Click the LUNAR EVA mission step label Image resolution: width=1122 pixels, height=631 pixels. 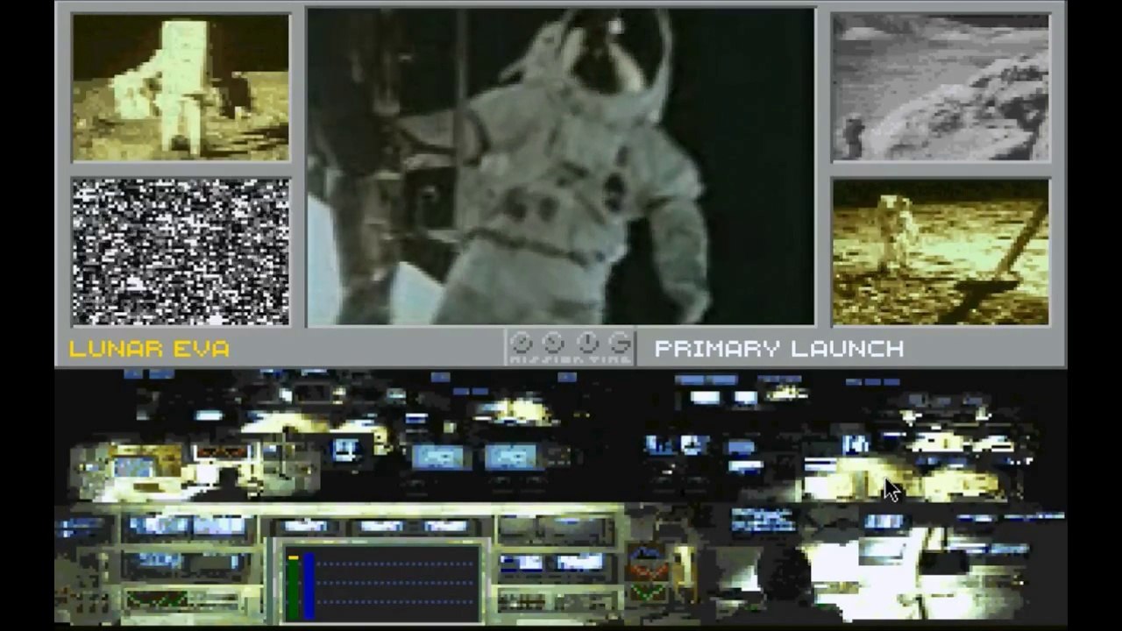pos(149,349)
